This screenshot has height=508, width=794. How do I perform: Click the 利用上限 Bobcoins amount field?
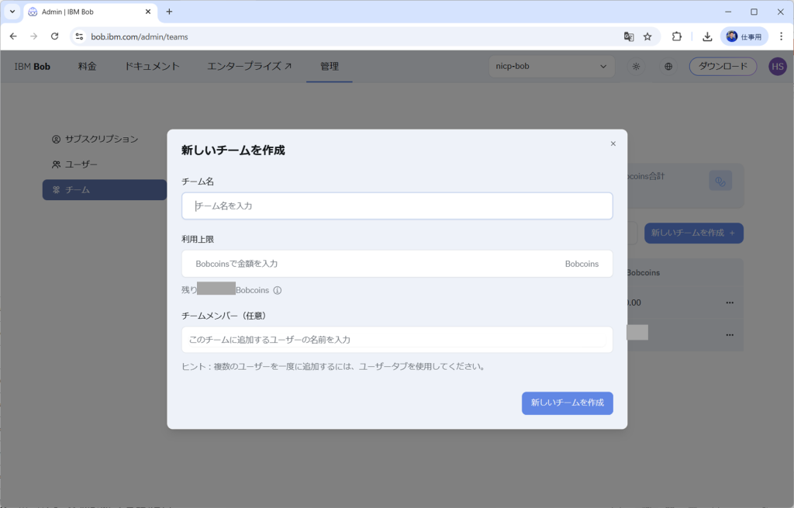click(x=397, y=264)
